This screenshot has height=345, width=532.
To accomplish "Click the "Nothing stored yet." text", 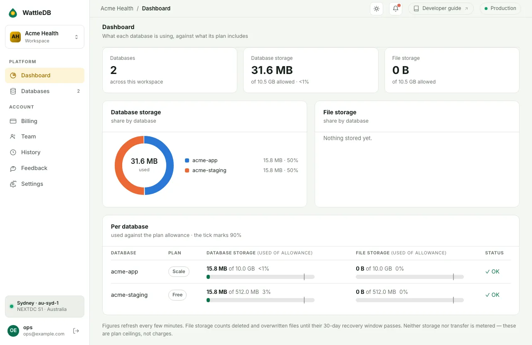I will click(347, 138).
